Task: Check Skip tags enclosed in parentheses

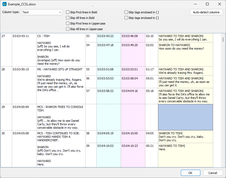Action: 126,12
